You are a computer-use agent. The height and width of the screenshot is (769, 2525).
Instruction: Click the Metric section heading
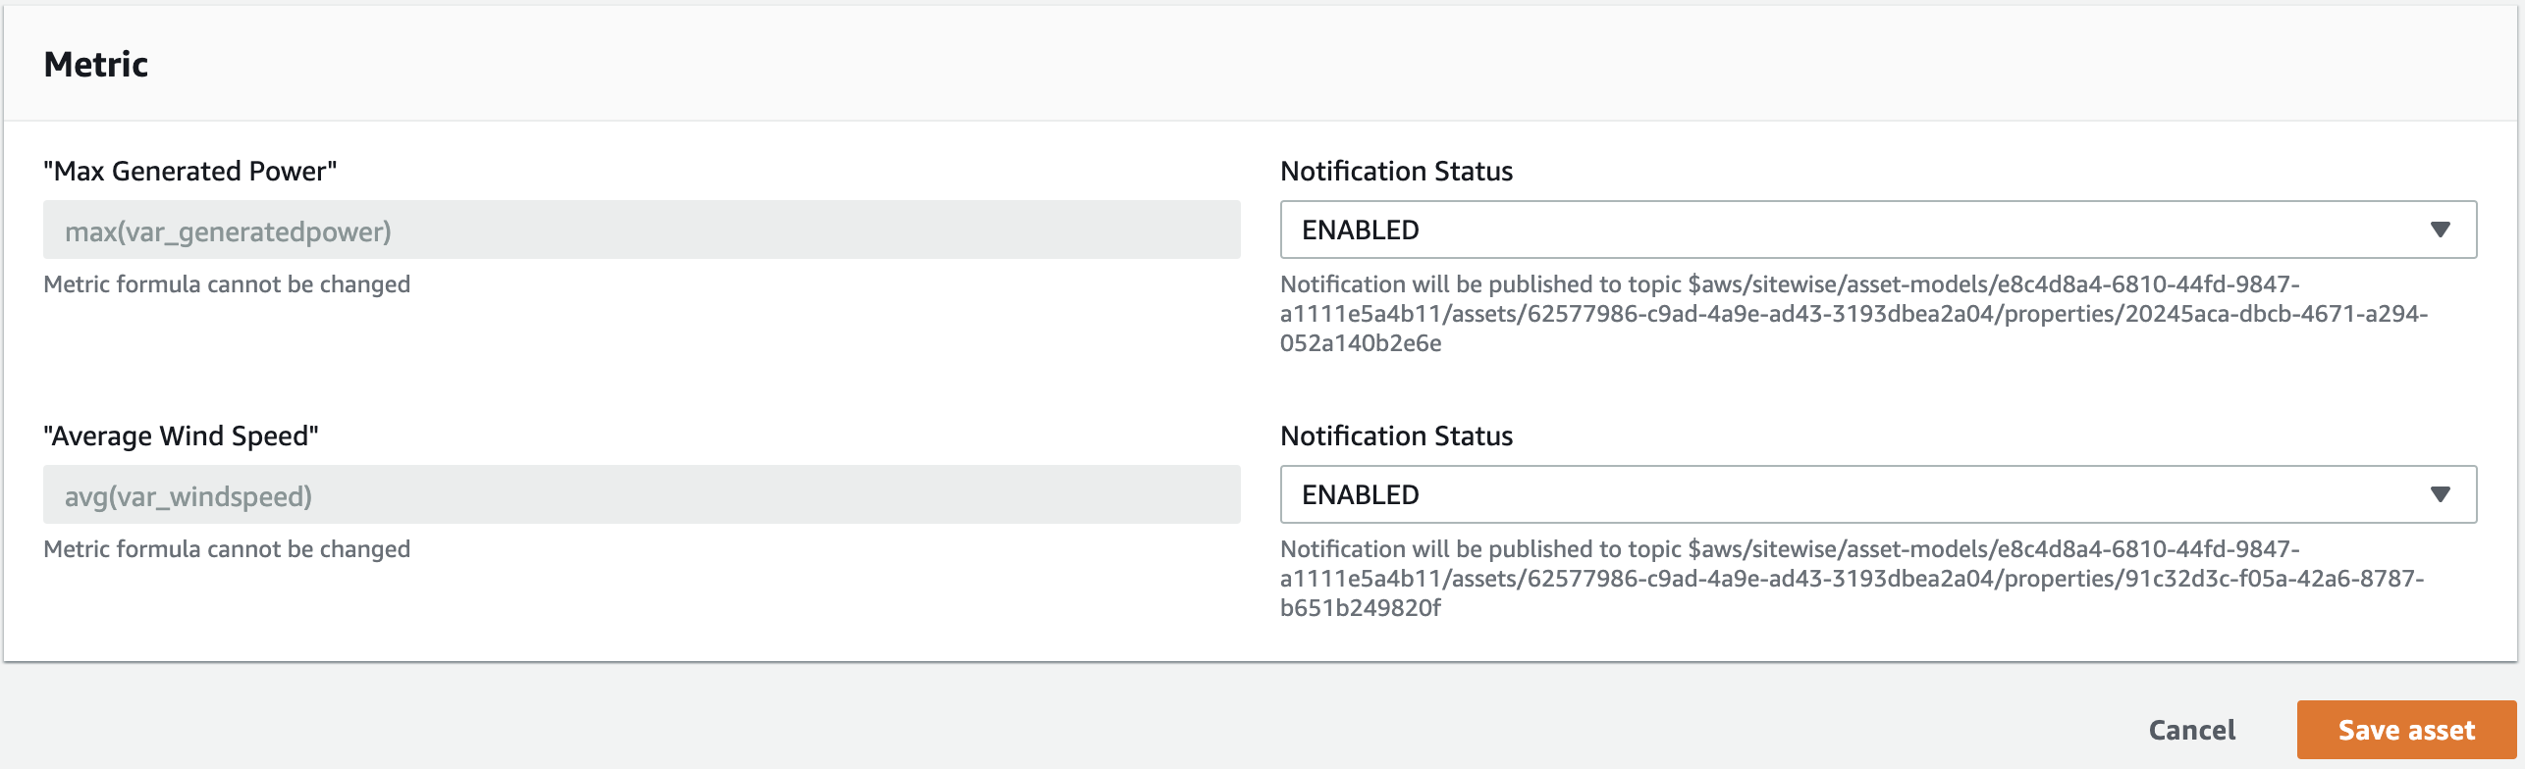[x=96, y=65]
